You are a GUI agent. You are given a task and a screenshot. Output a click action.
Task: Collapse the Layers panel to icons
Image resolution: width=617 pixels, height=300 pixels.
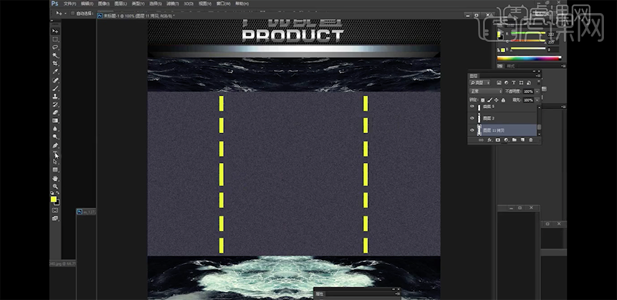click(x=534, y=71)
